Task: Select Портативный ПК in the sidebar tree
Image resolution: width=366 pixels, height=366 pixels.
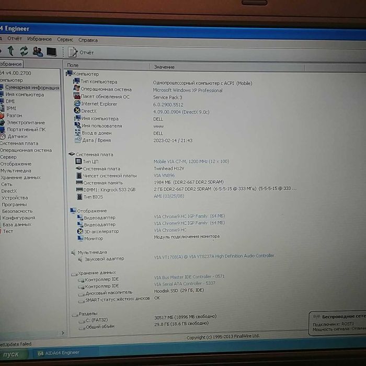Action: click(x=26, y=129)
